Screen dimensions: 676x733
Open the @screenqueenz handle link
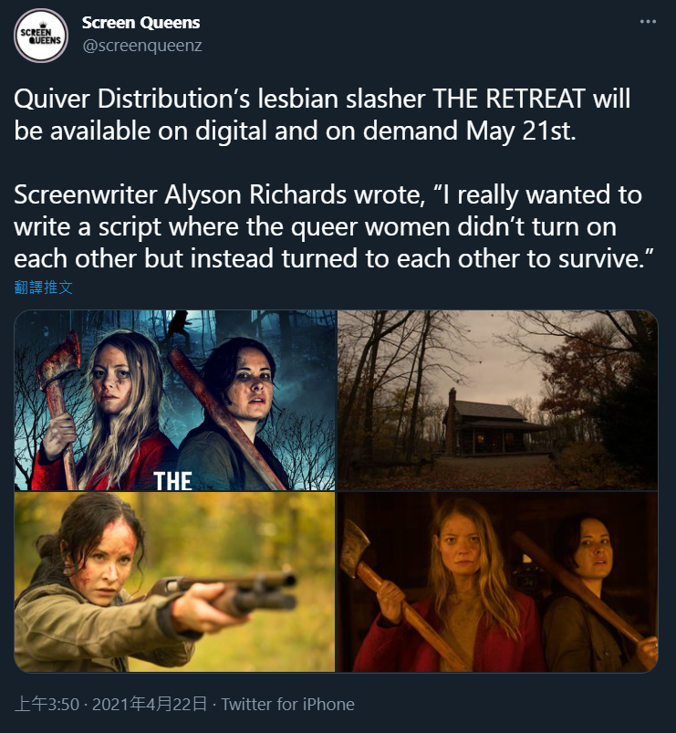pyautogui.click(x=142, y=46)
